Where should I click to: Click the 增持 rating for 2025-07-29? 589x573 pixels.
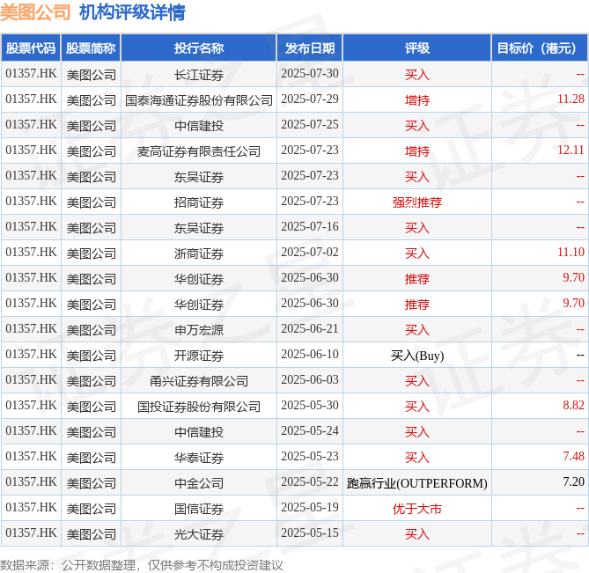pos(417,100)
